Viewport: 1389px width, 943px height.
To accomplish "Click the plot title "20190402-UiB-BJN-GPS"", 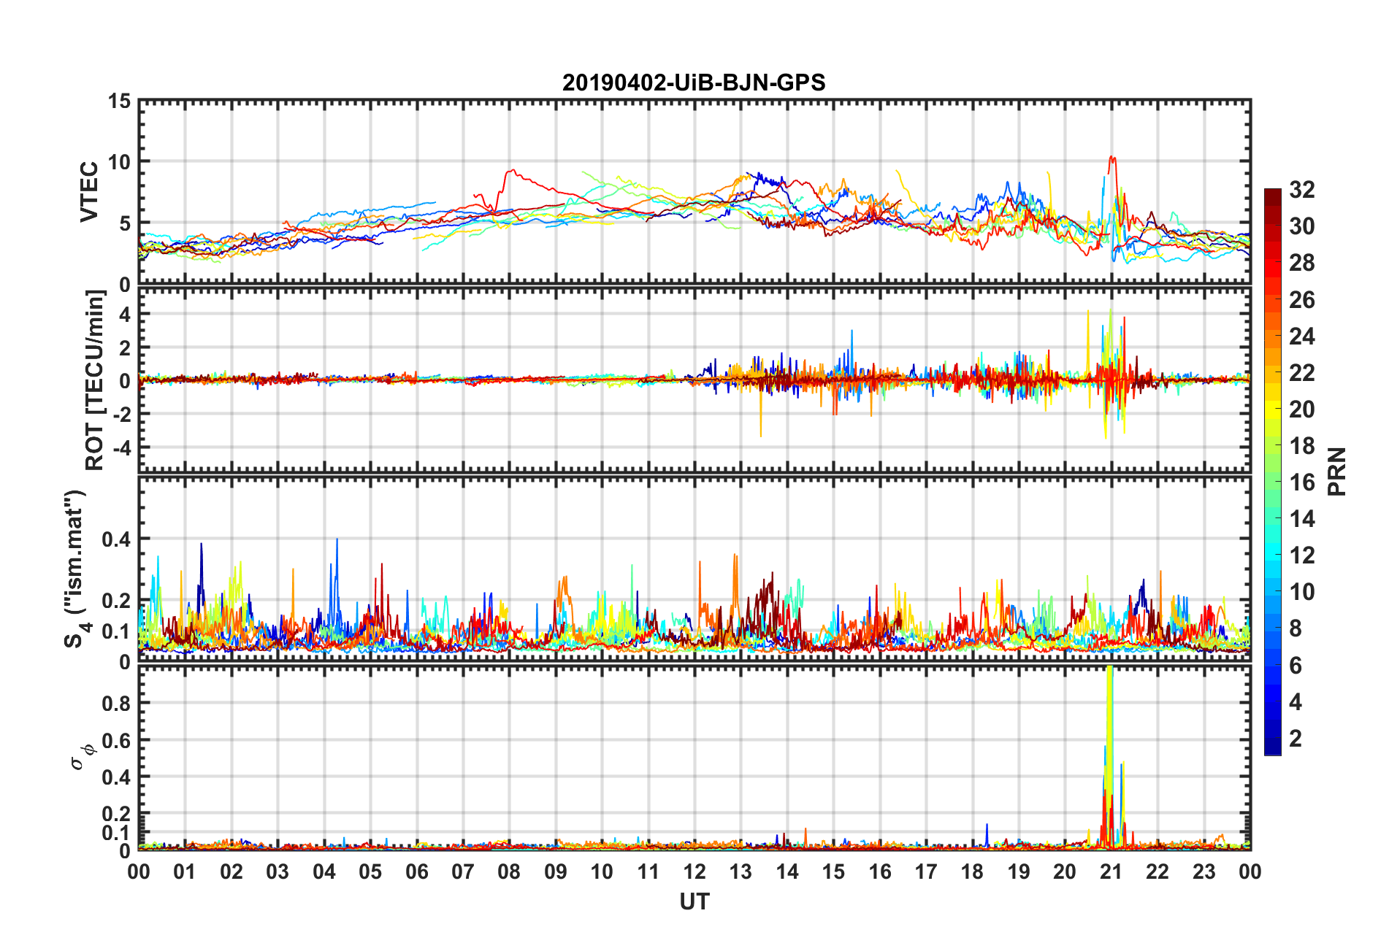I will pos(694,82).
